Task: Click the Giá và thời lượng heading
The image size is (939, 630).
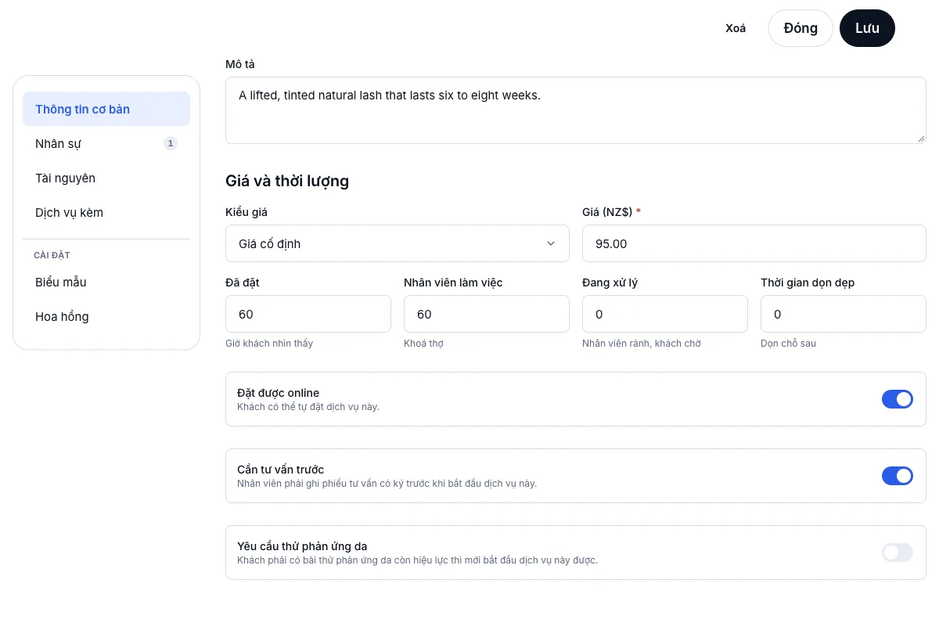Action: pos(287,182)
